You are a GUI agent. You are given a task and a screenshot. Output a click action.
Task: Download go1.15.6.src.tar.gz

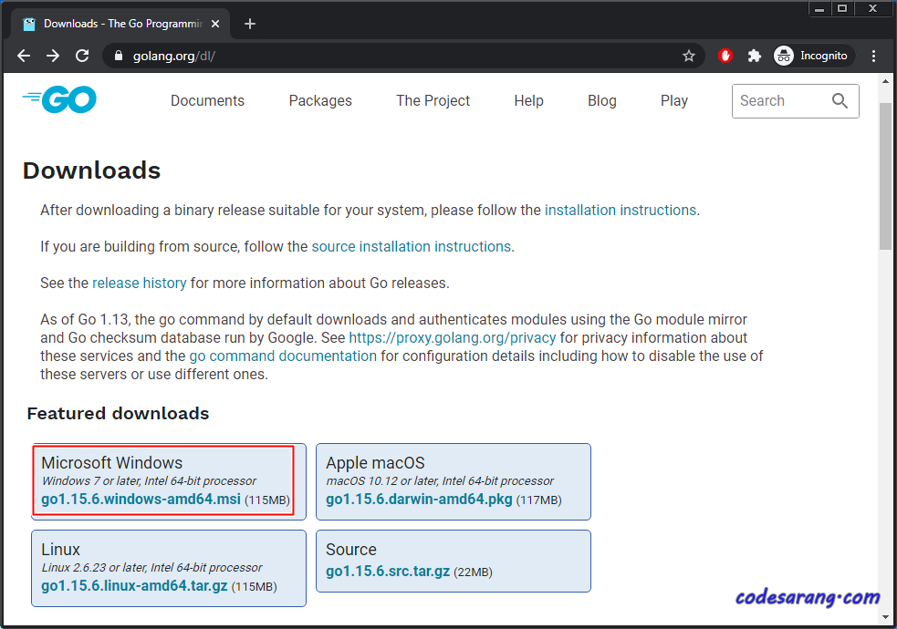(x=388, y=571)
